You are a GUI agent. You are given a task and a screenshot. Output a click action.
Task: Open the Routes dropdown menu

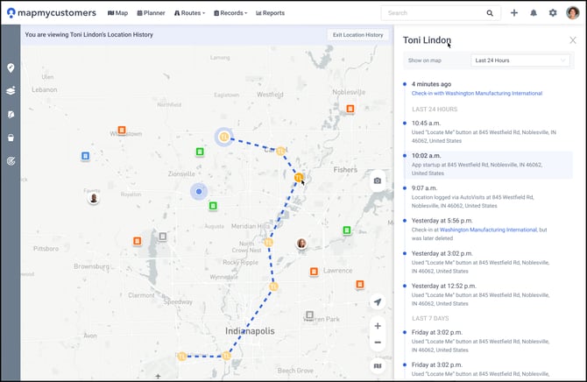point(190,13)
